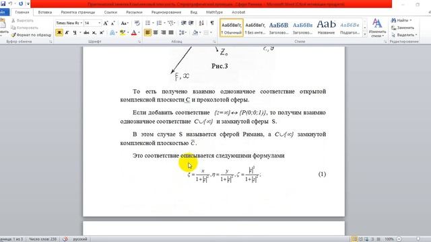Toggle Bold formatting button
Image resolution: width=431 pixels, height=242 pixels.
coord(59,33)
